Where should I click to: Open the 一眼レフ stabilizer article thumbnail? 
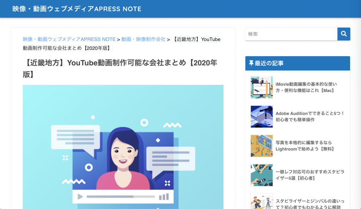pyautogui.click(x=262, y=175)
